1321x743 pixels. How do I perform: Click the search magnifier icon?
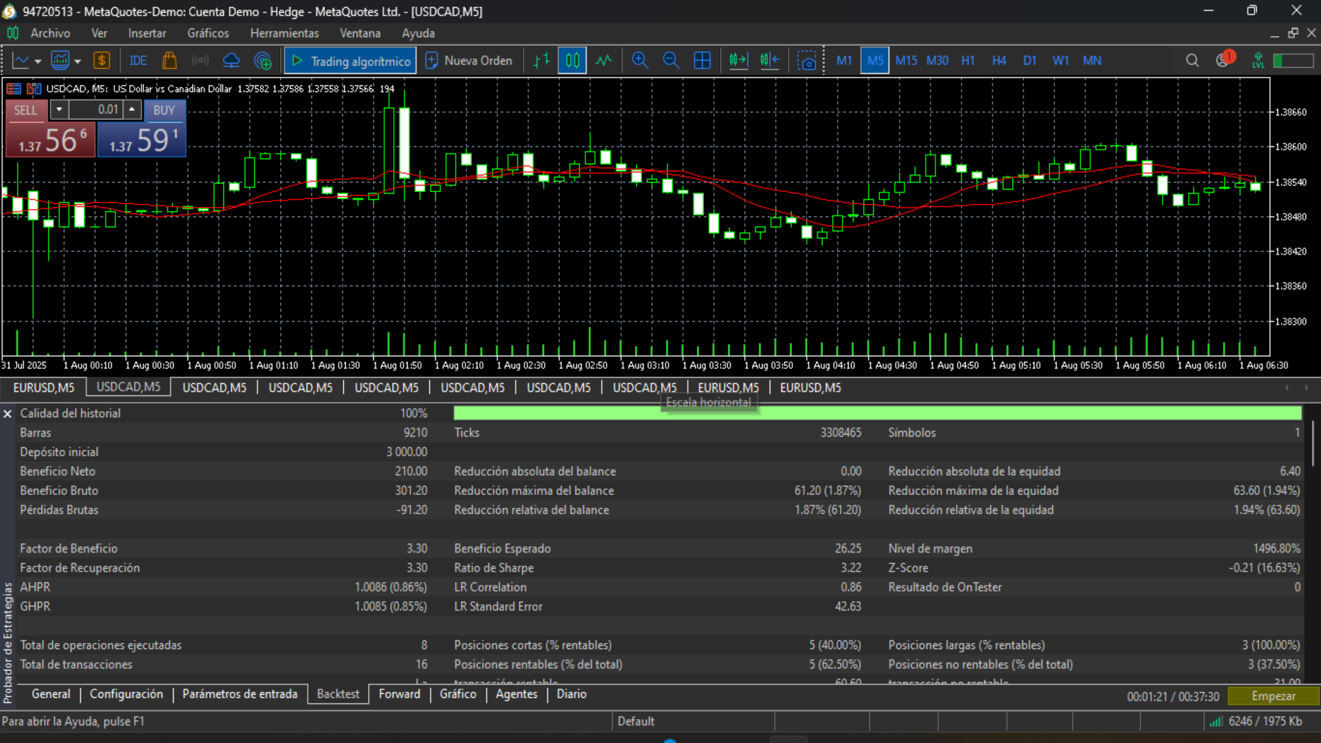click(1192, 61)
